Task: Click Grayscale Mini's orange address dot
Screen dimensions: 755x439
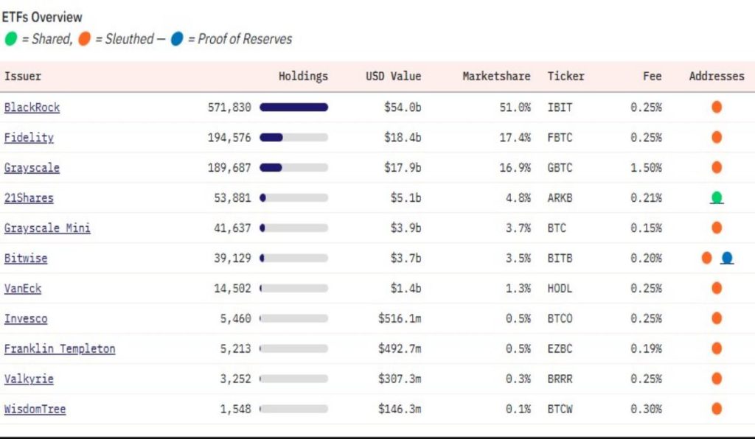Action: (716, 228)
